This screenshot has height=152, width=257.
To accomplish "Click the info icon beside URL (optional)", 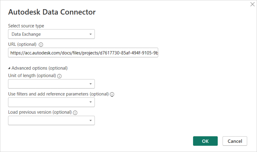I will [41, 45].
